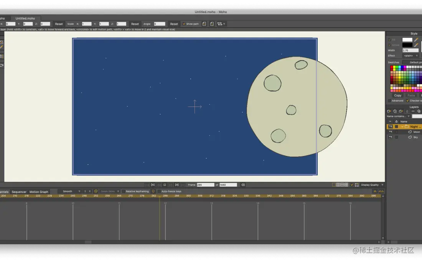Jump to the end of the animation
This screenshot has height=262, width=422.
point(177,185)
